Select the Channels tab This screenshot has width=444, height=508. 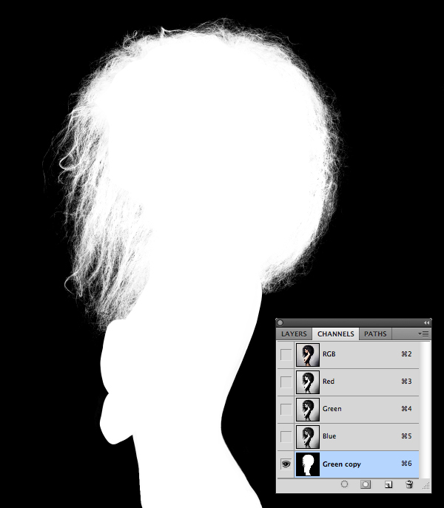[x=336, y=333]
